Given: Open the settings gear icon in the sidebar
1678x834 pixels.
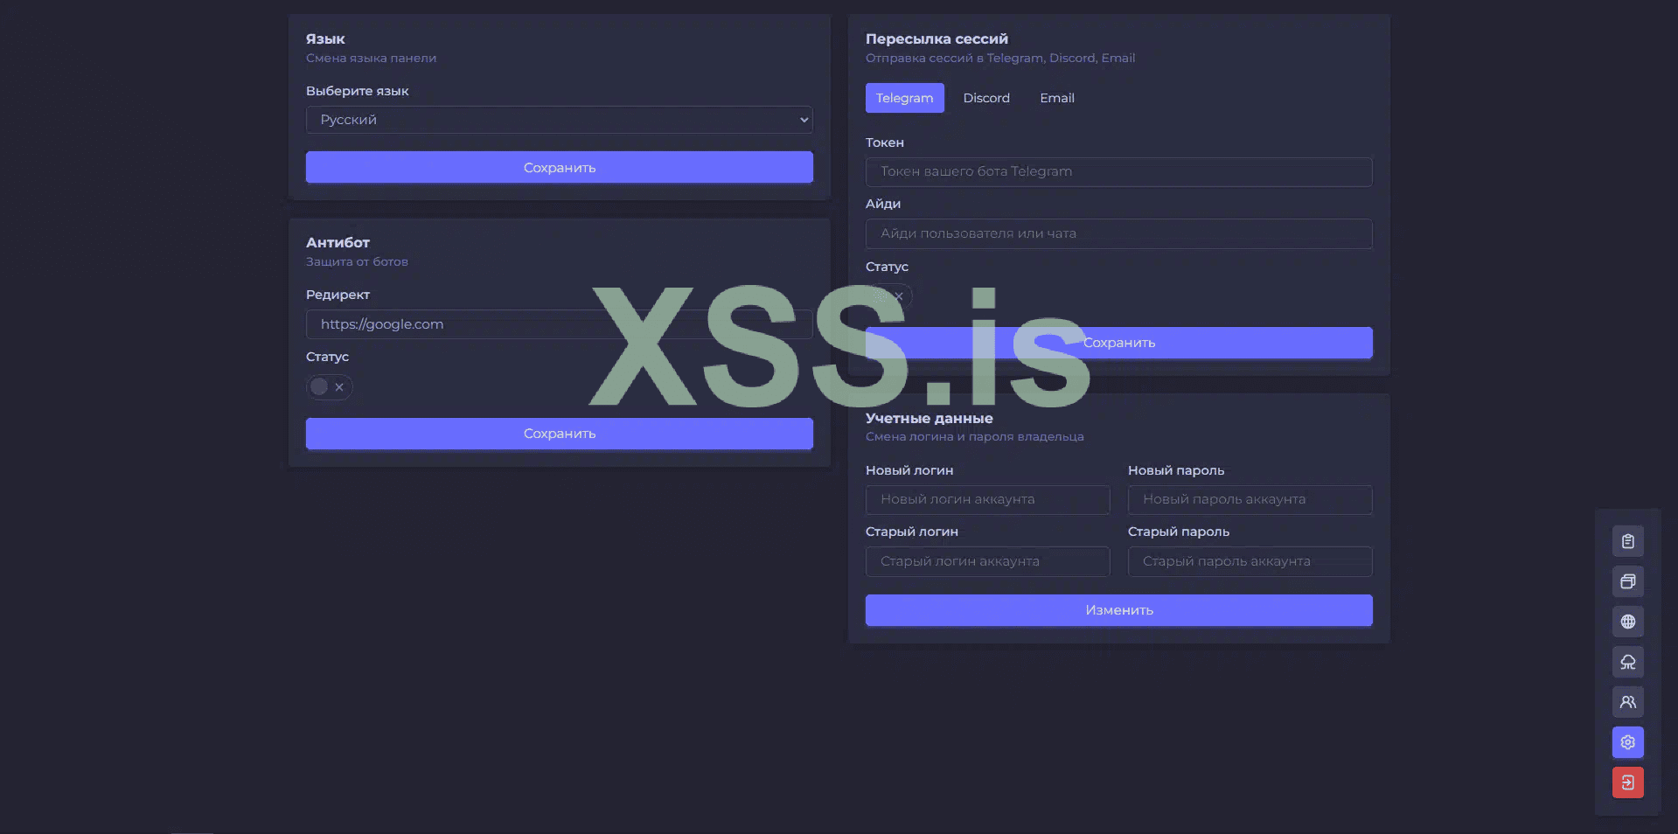Looking at the screenshot, I should click(1627, 742).
